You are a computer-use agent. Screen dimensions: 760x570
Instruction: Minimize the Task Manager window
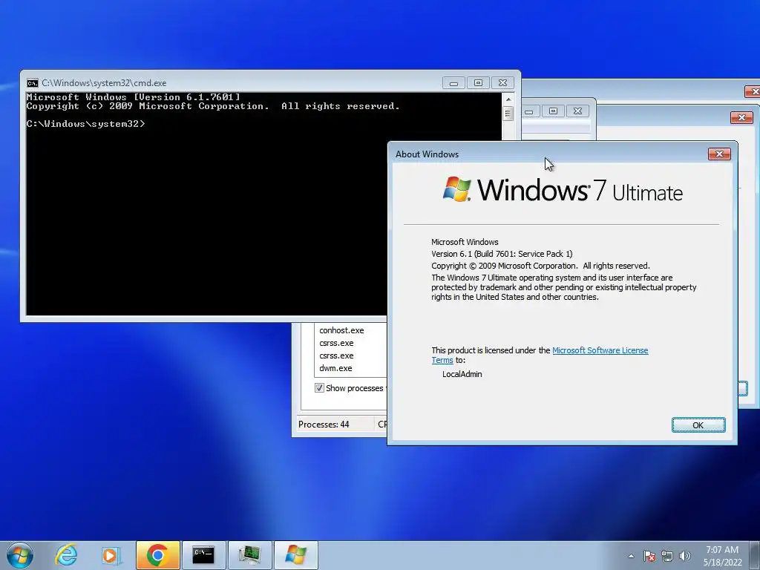[x=528, y=111]
